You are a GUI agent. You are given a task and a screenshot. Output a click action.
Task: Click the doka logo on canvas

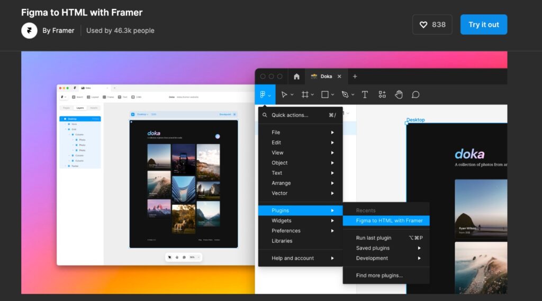(469, 154)
